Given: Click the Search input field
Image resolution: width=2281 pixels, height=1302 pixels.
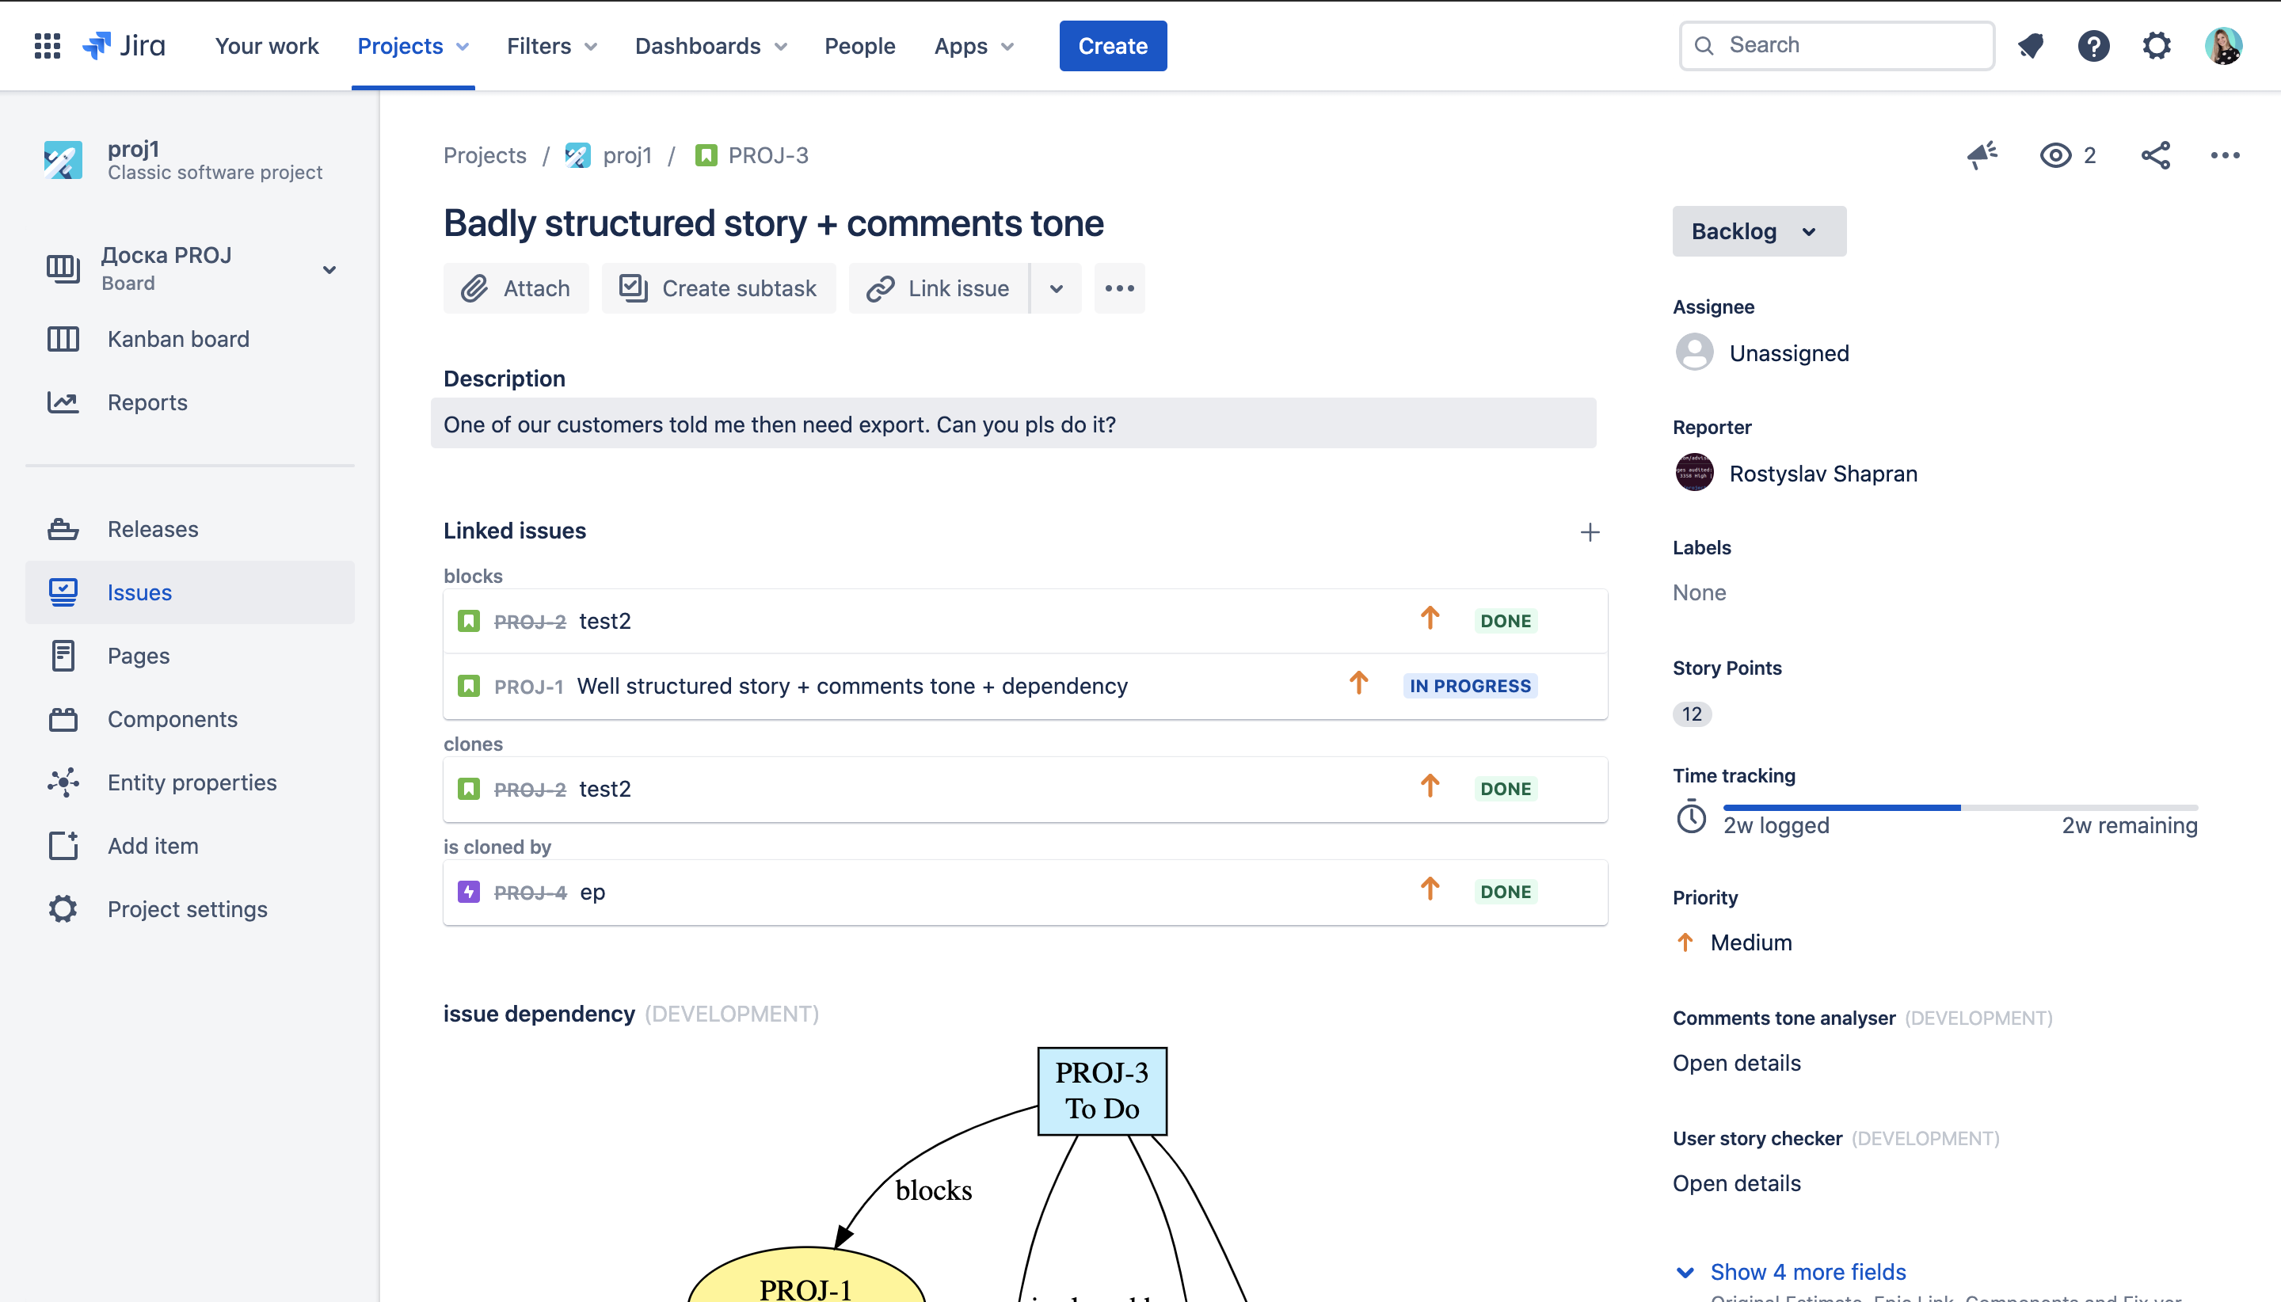Looking at the screenshot, I should 1837,46.
